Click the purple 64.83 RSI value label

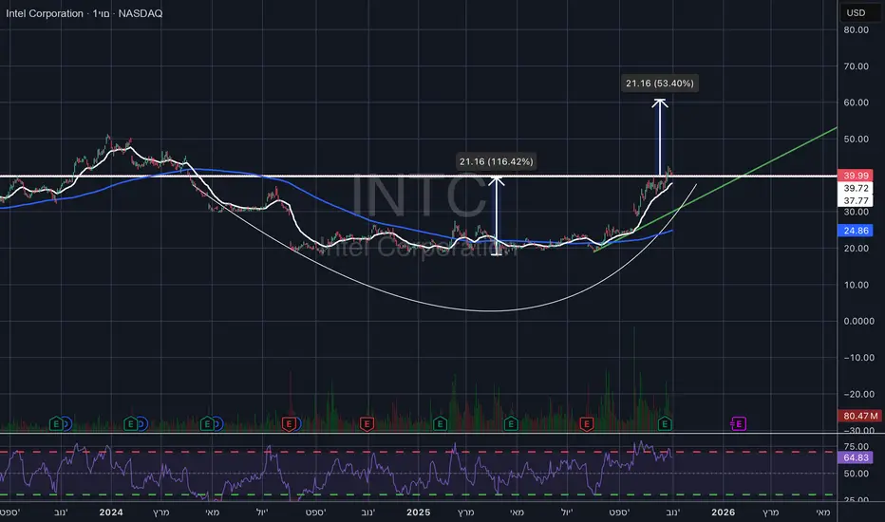coord(856,457)
